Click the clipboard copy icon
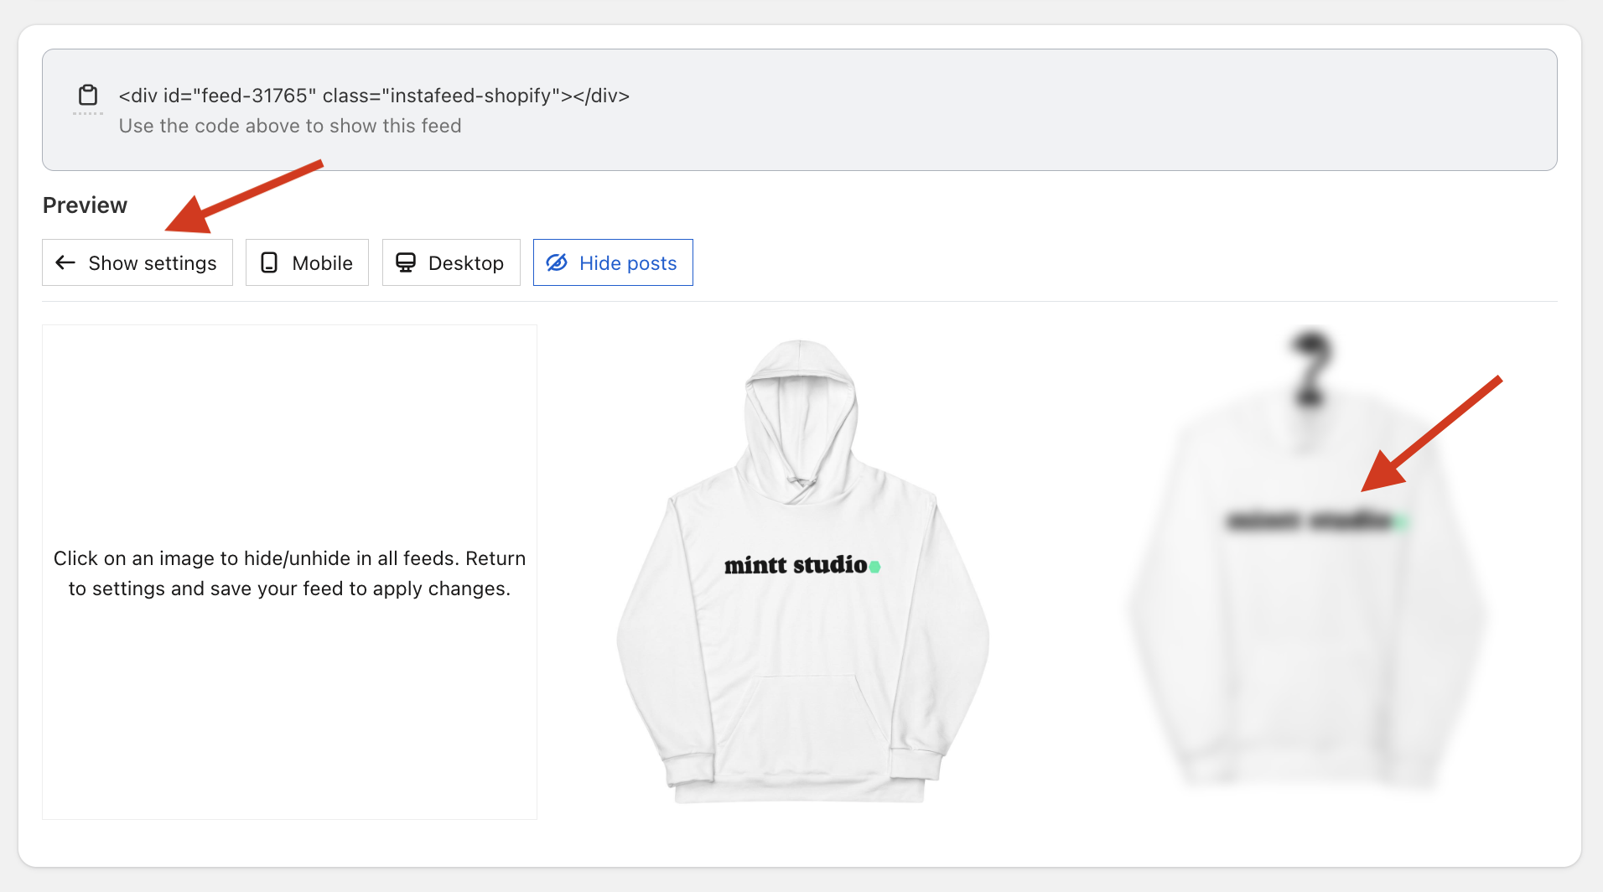 pyautogui.click(x=87, y=95)
